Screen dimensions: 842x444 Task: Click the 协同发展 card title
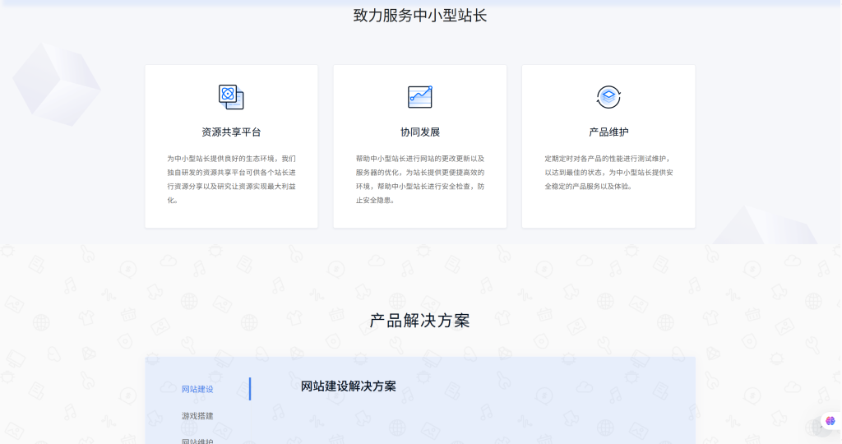[x=420, y=132]
